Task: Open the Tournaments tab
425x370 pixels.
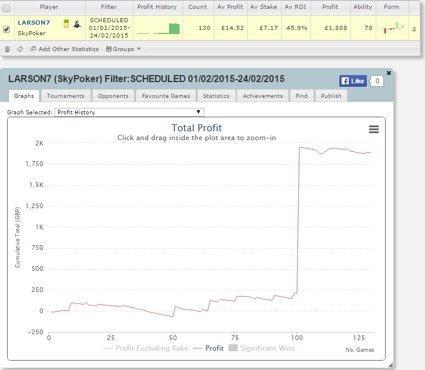Action: click(x=65, y=96)
